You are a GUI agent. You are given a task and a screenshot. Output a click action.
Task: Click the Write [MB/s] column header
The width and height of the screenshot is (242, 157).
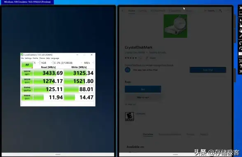point(79,67)
